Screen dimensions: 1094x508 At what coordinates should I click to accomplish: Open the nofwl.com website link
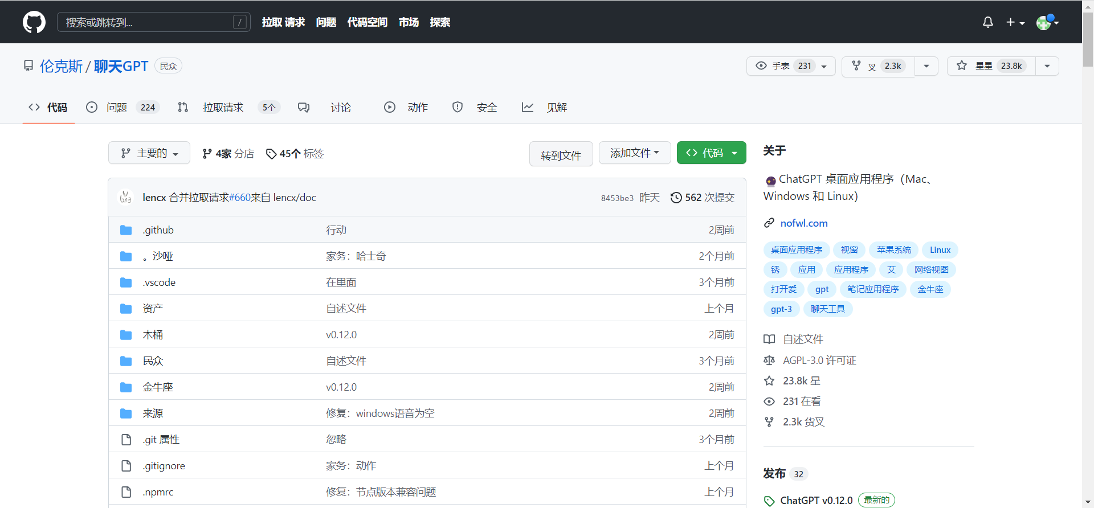click(804, 223)
